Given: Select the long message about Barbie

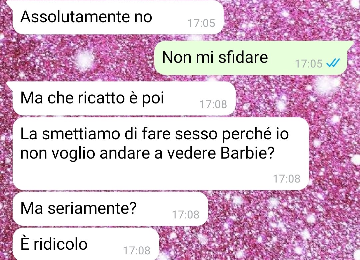Looking at the screenshot, I should pos(161,154).
